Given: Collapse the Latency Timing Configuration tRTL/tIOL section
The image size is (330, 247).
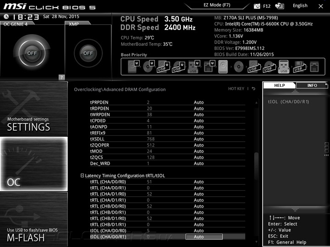Looking at the screenshot, I should (x=82, y=175).
